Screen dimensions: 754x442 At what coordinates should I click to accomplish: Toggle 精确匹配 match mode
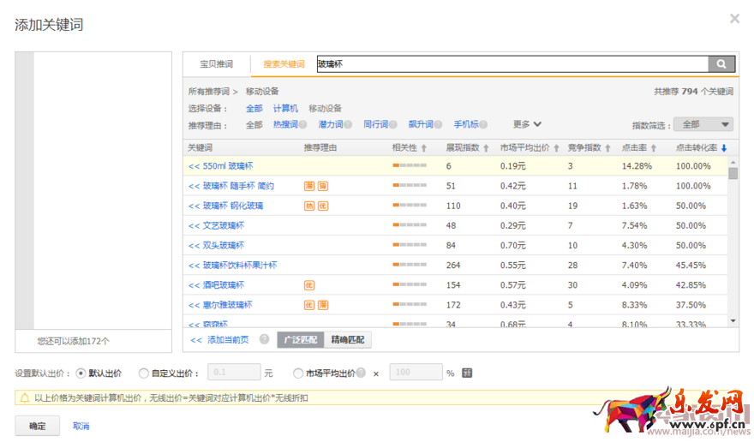coord(348,340)
